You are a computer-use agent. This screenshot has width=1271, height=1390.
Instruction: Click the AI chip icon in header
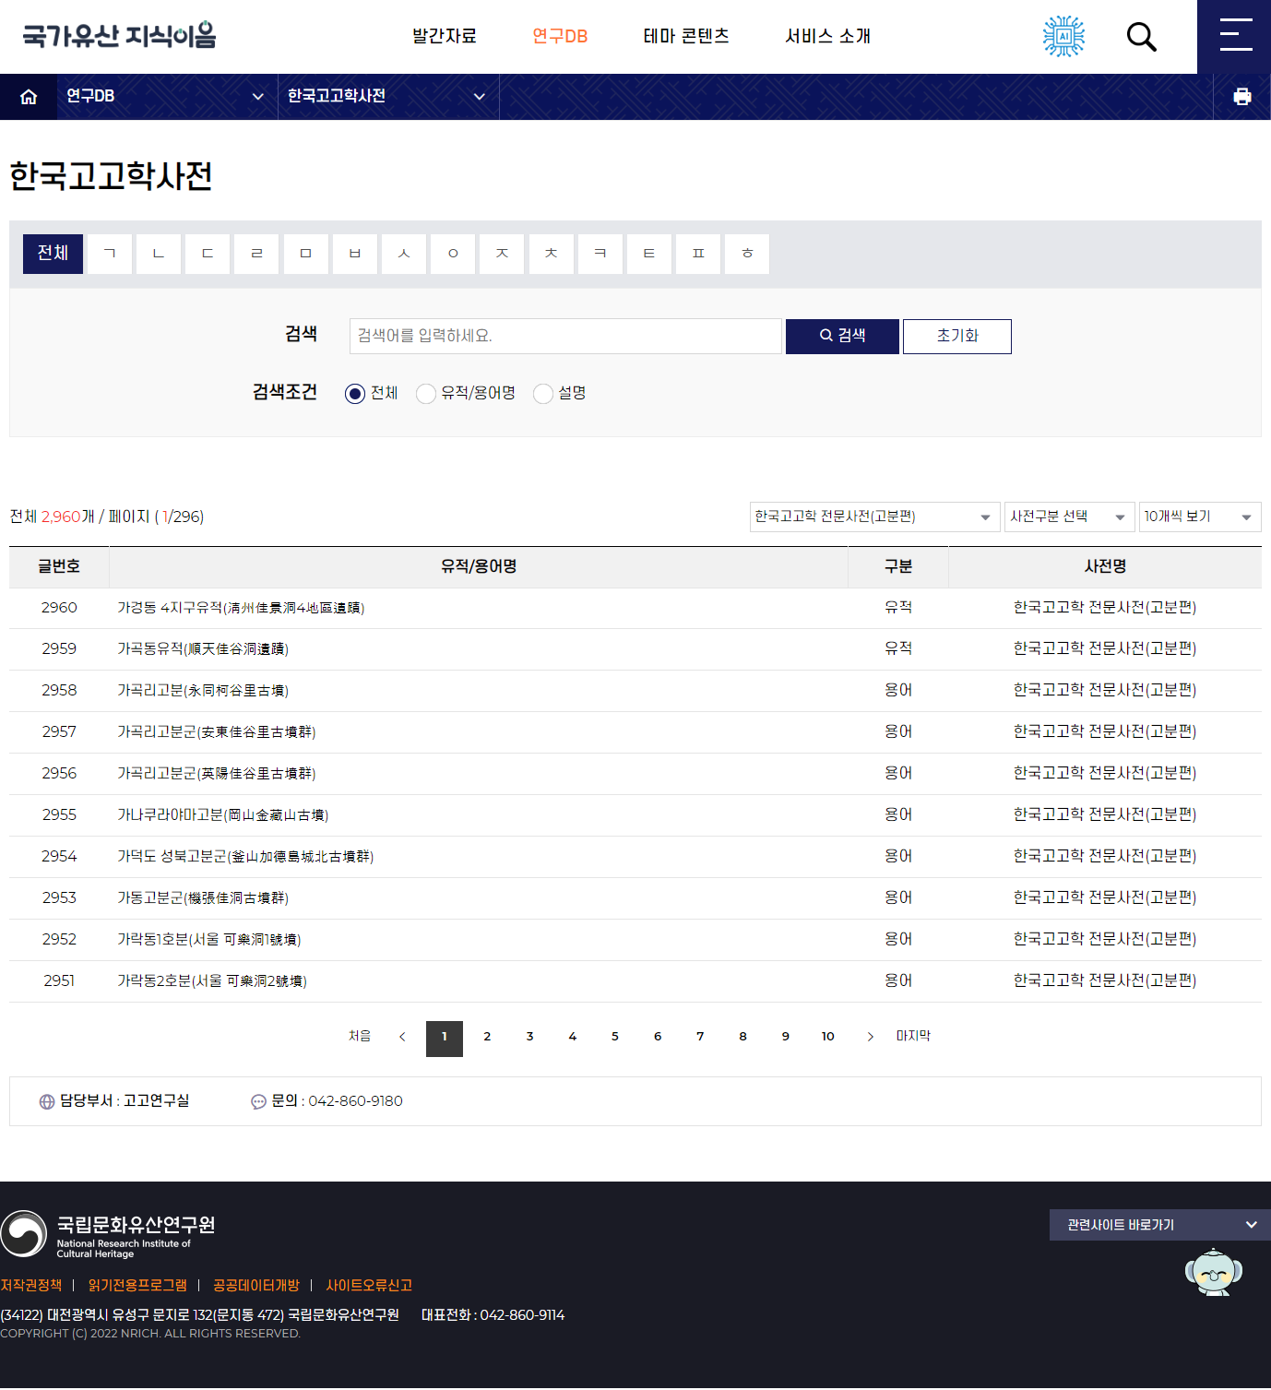pos(1063,37)
